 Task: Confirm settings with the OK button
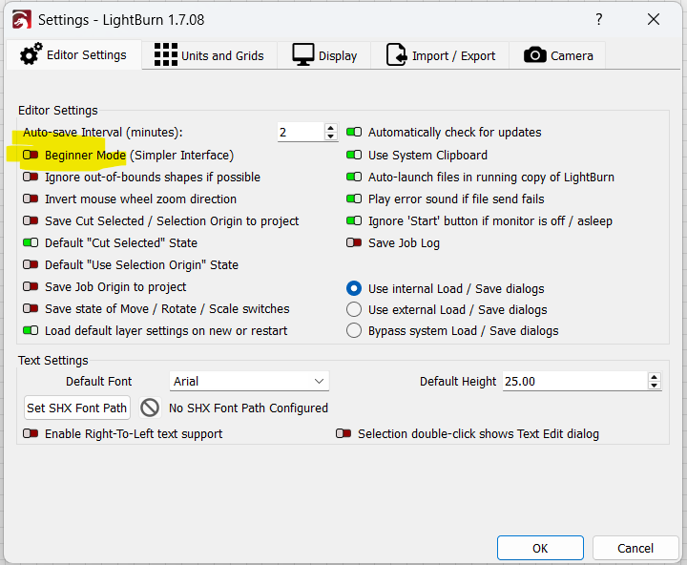[x=540, y=548]
